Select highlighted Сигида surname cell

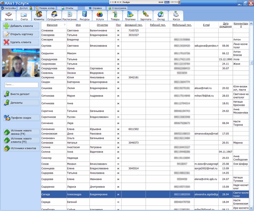pos(54,194)
